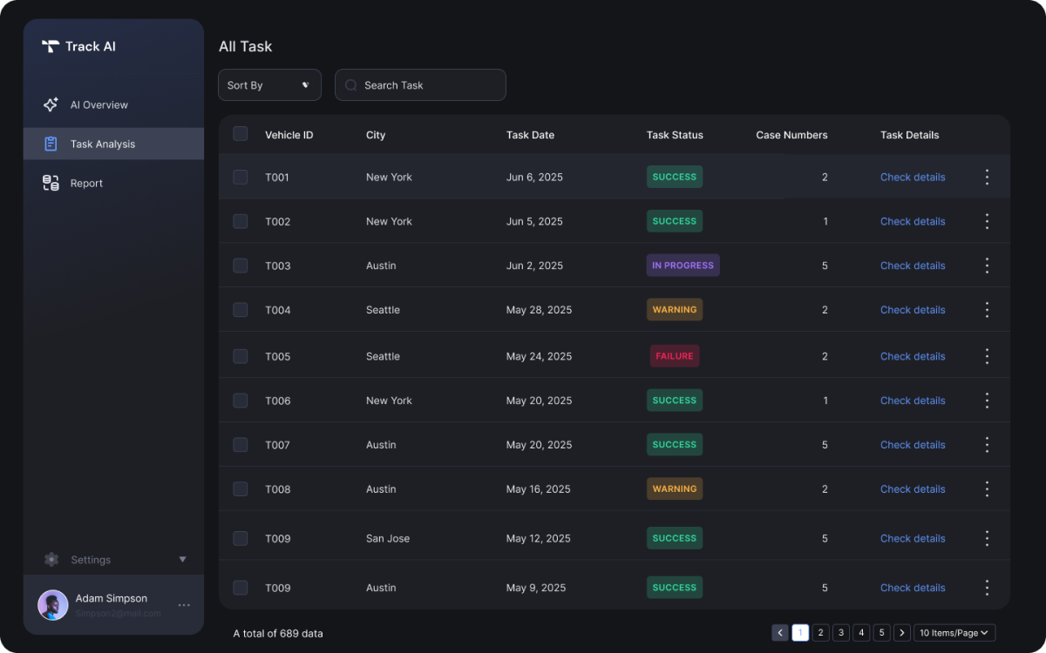Jump to page 4

point(861,633)
